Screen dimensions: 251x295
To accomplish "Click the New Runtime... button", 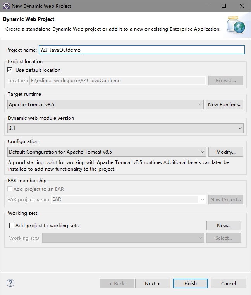I will pos(225,105).
